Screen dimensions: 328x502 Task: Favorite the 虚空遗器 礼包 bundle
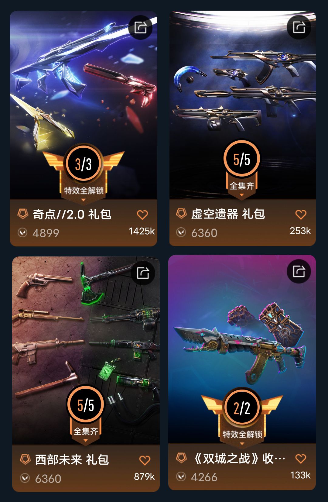301,215
